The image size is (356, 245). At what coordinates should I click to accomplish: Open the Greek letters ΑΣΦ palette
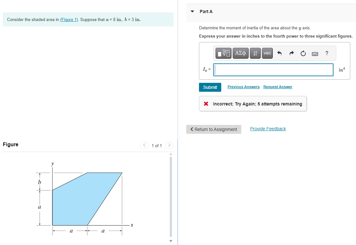(x=241, y=53)
